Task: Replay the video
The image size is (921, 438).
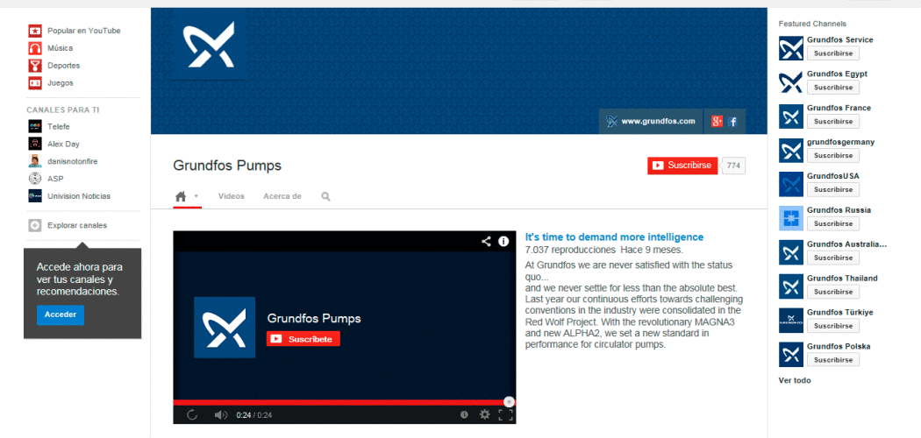Action: (x=191, y=414)
